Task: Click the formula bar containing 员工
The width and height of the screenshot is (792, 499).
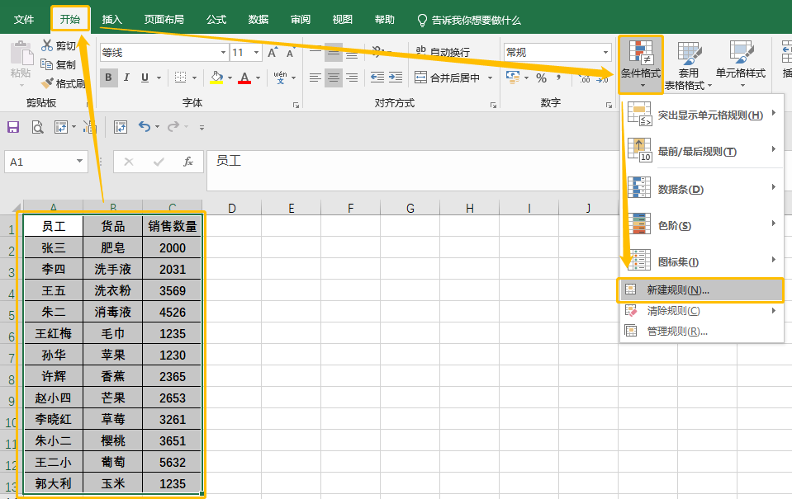Action: [412, 171]
